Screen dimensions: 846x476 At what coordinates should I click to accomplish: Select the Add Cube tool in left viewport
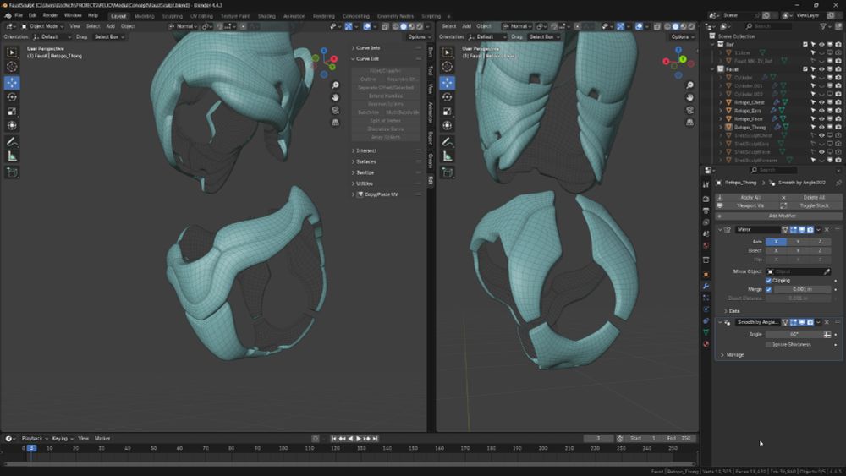pos(12,172)
